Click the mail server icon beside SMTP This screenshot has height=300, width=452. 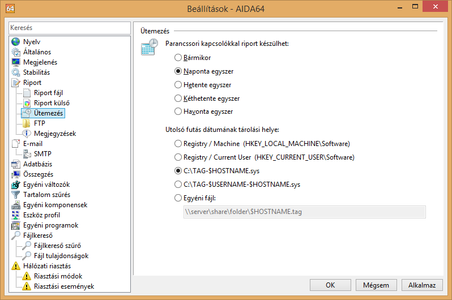coord(27,154)
